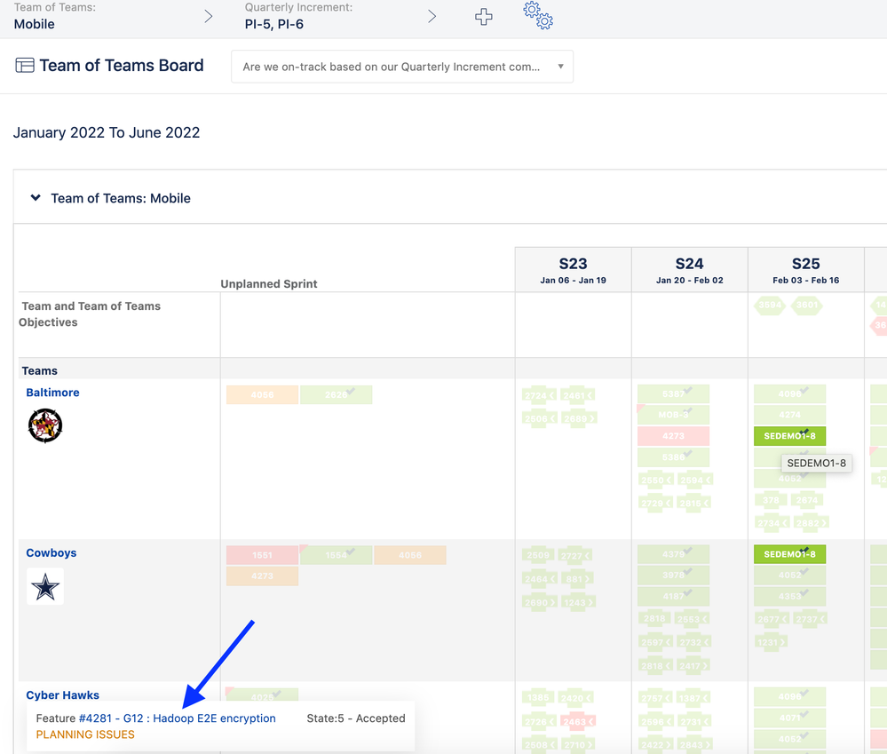Click the Cowboys star logo
Viewport: 887px width, 754px height.
tap(45, 586)
